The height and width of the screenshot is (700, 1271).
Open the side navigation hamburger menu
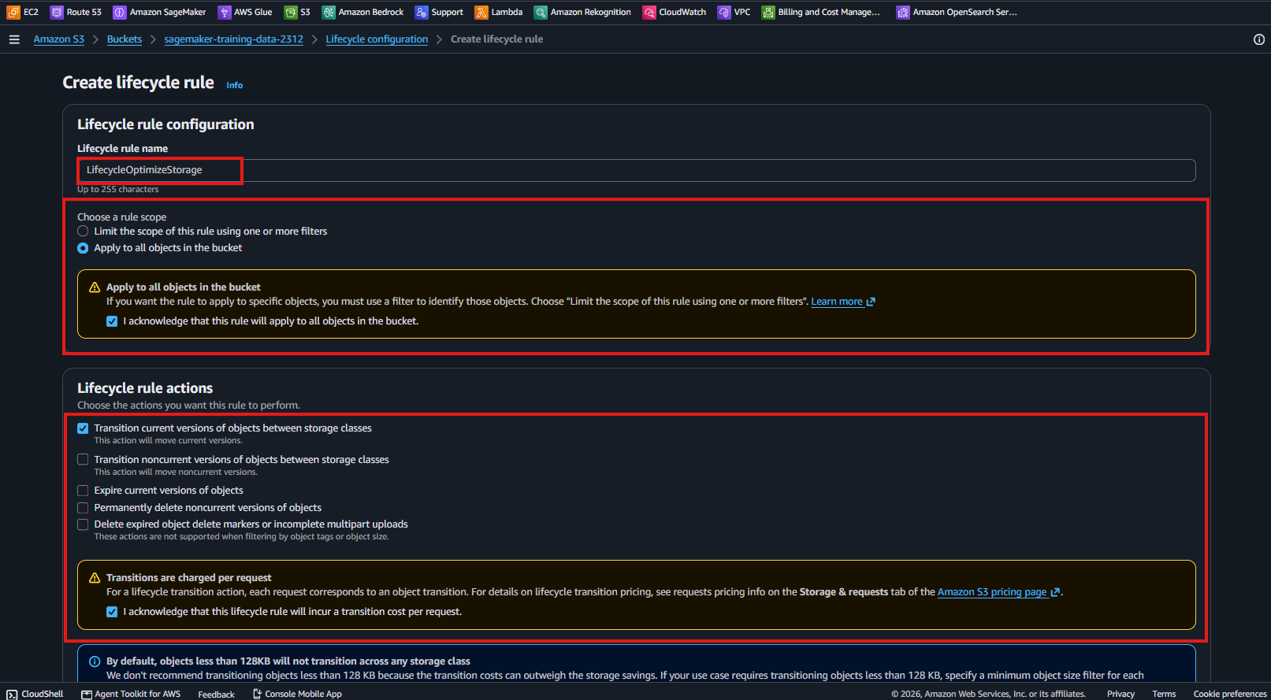[x=14, y=39]
